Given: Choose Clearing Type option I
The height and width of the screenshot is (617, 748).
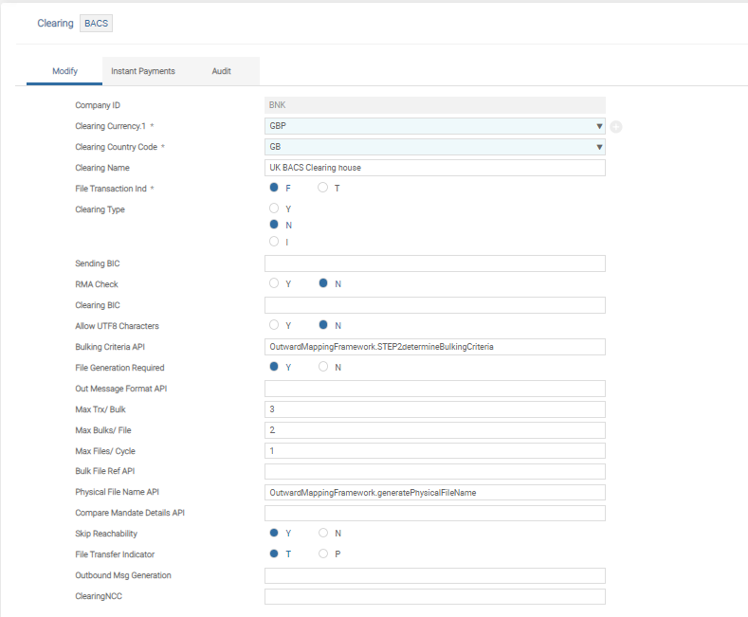Looking at the screenshot, I should click(275, 242).
